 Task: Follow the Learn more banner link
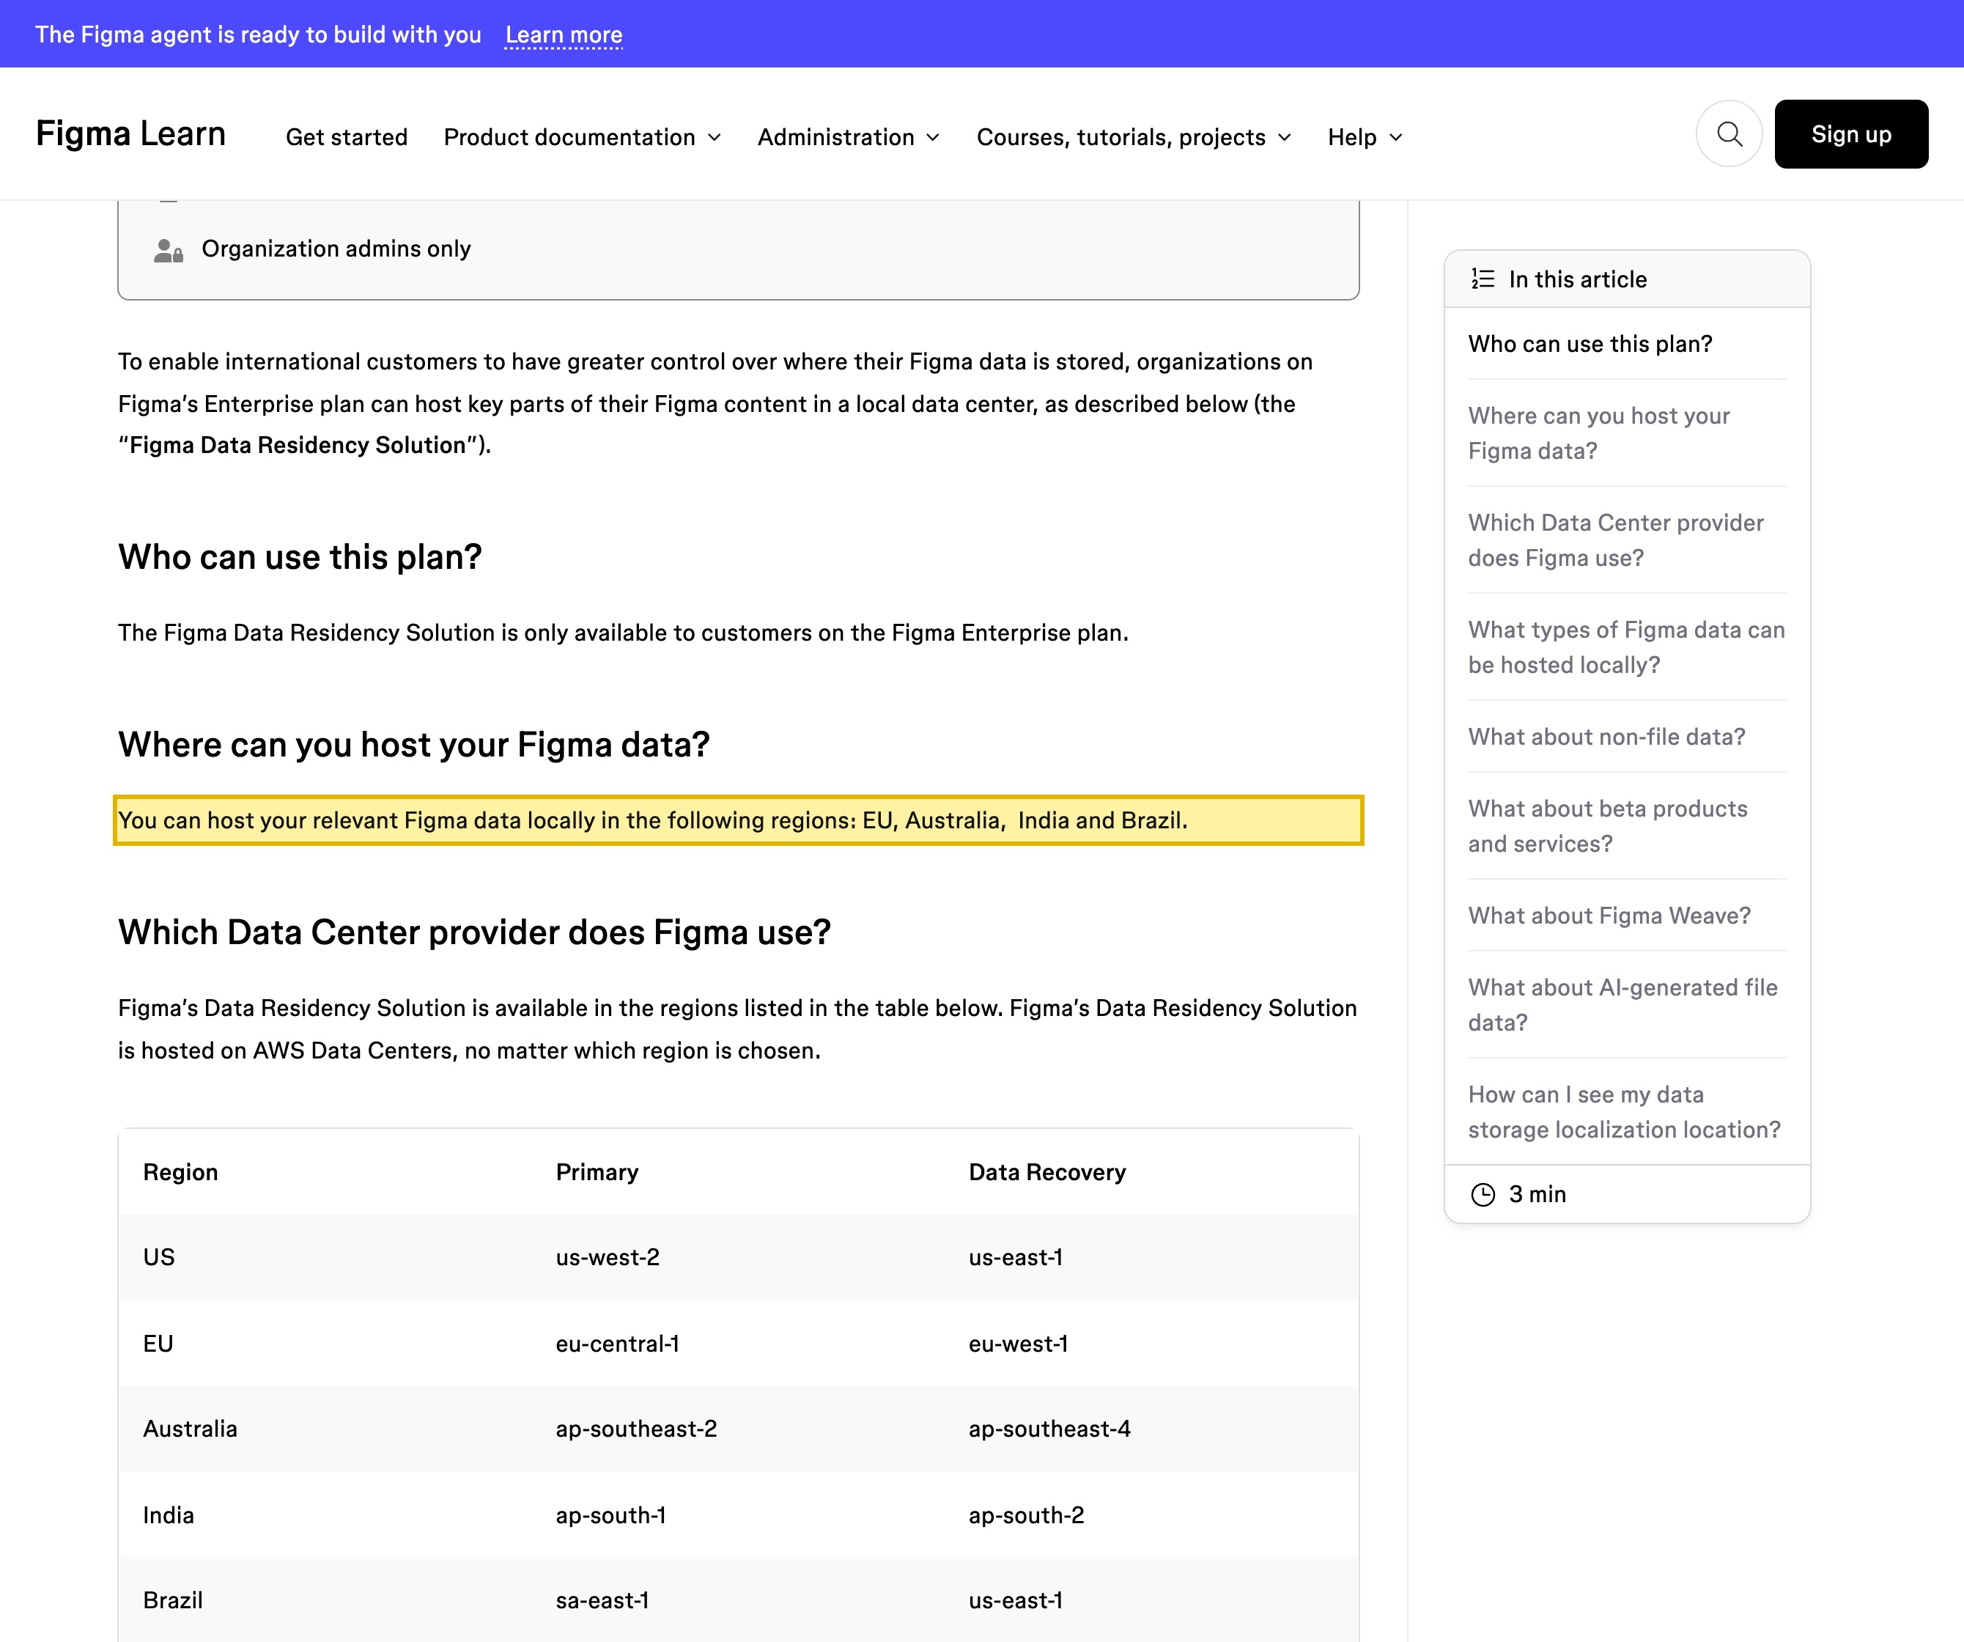click(564, 34)
